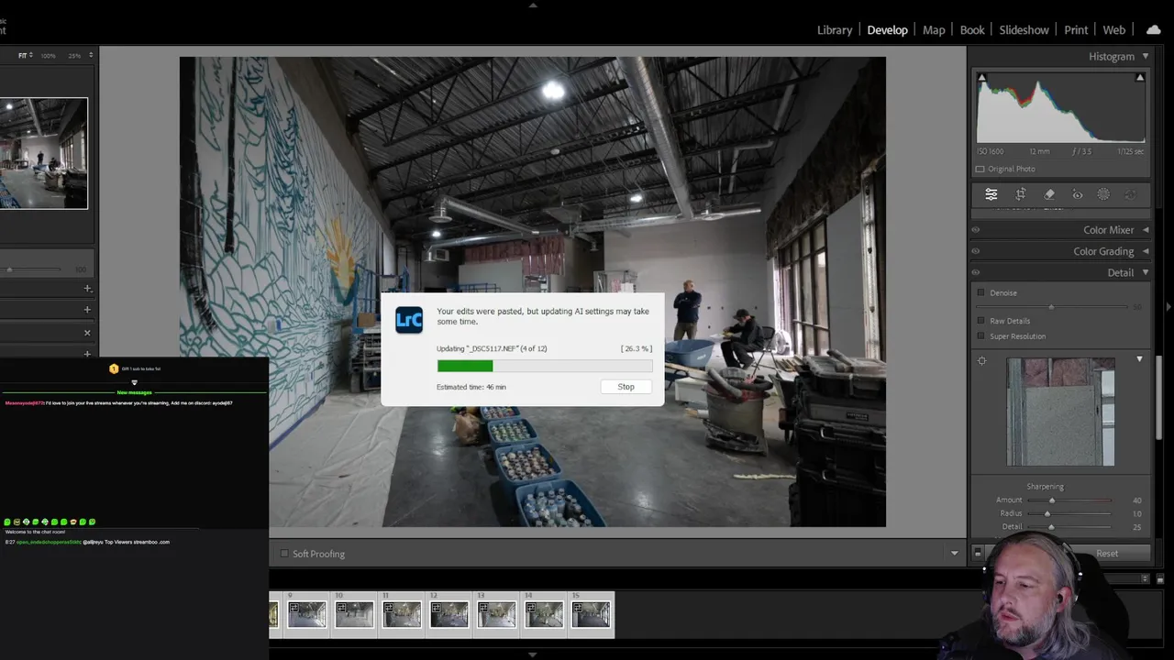Expand the Color Grading panel
This screenshot has width=1174, height=660.
(1146, 251)
